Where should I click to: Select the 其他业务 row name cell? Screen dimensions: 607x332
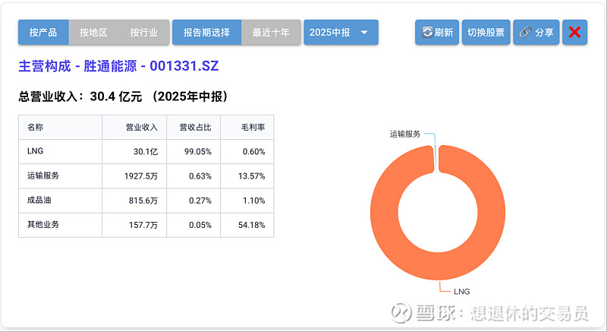[61, 225]
